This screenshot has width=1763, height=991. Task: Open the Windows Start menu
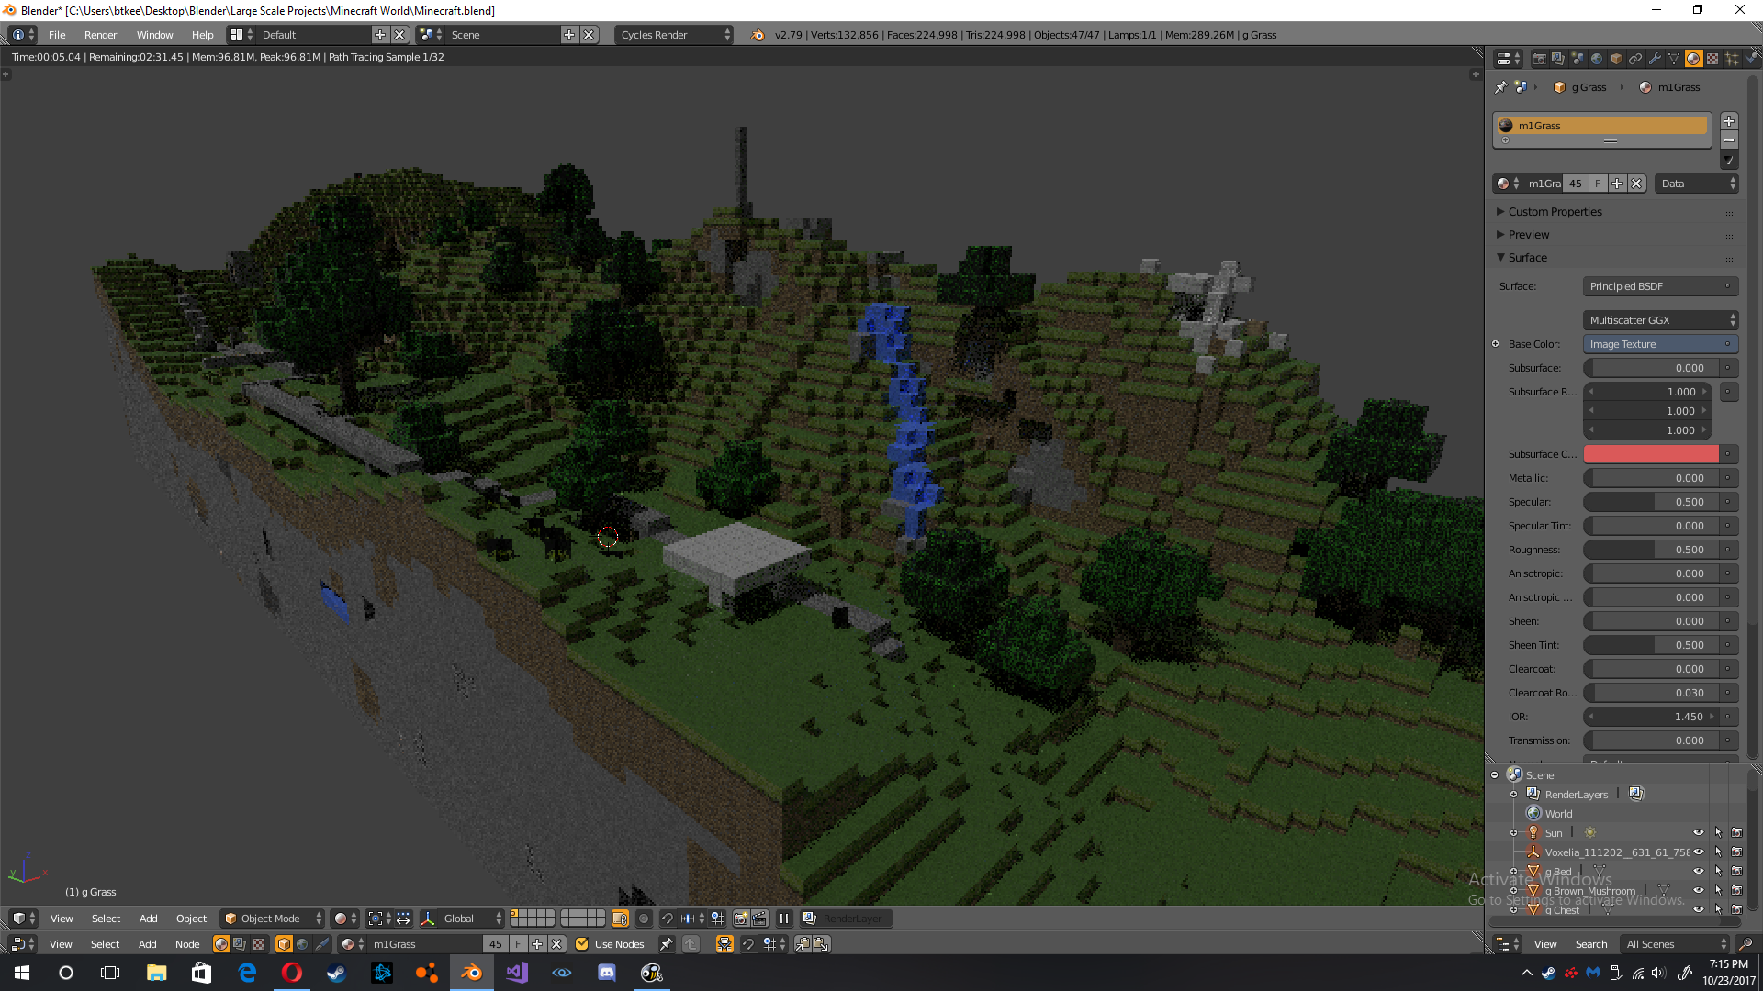click(22, 973)
